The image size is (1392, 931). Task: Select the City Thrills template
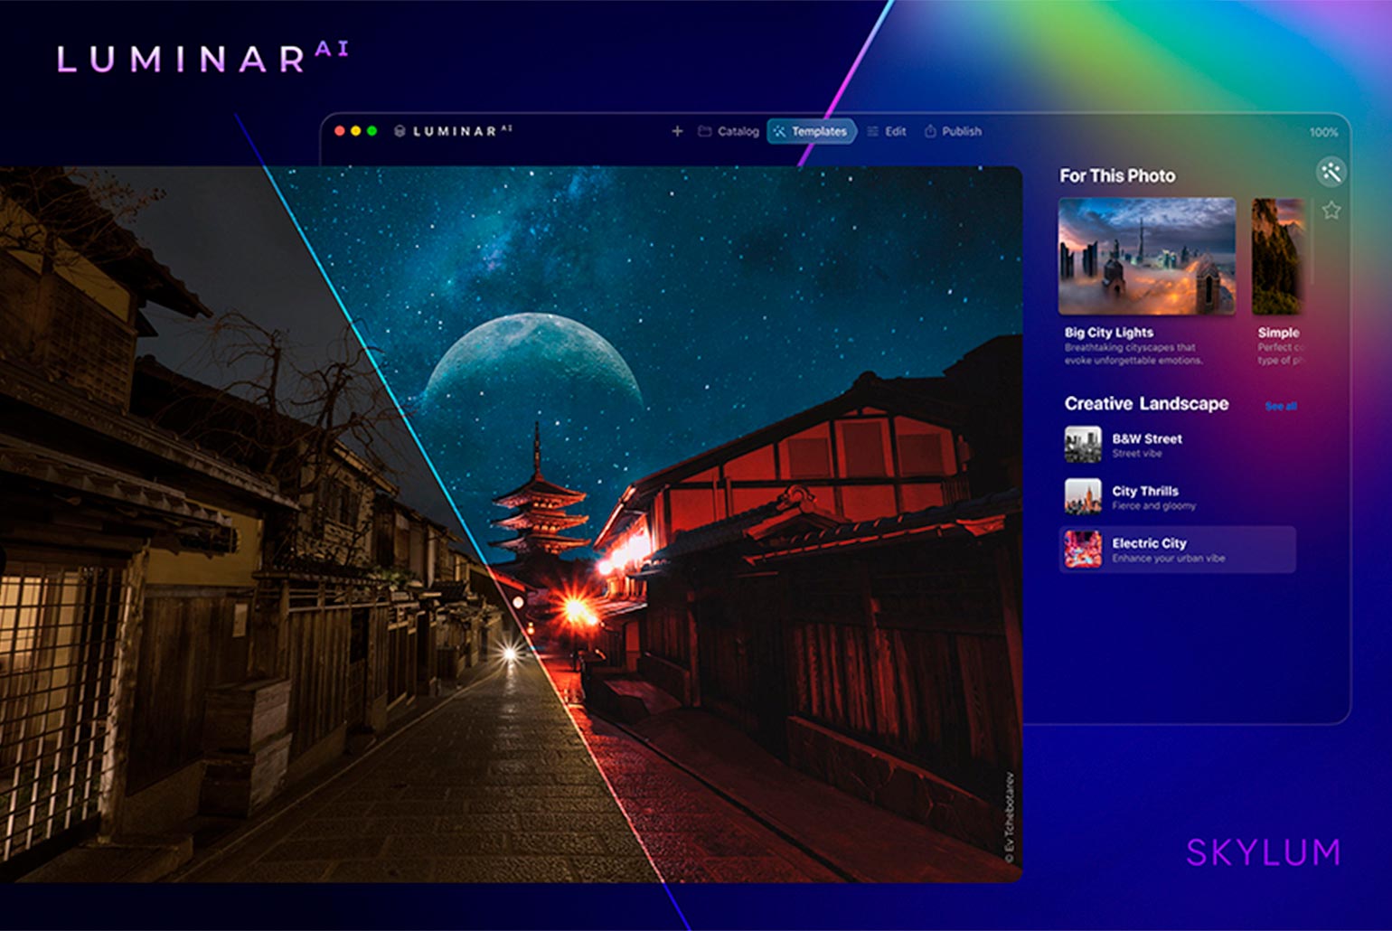(1177, 497)
